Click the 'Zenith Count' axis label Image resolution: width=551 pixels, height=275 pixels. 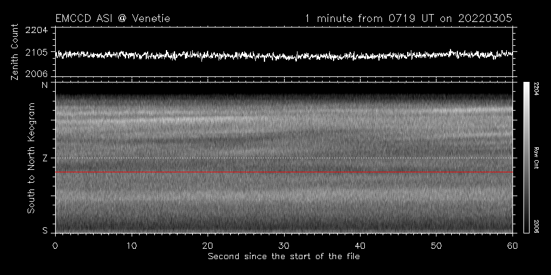pos(15,52)
